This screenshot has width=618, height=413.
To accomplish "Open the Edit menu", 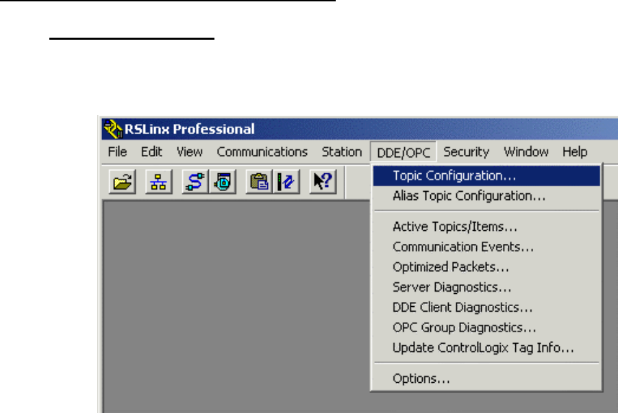I will click(151, 152).
